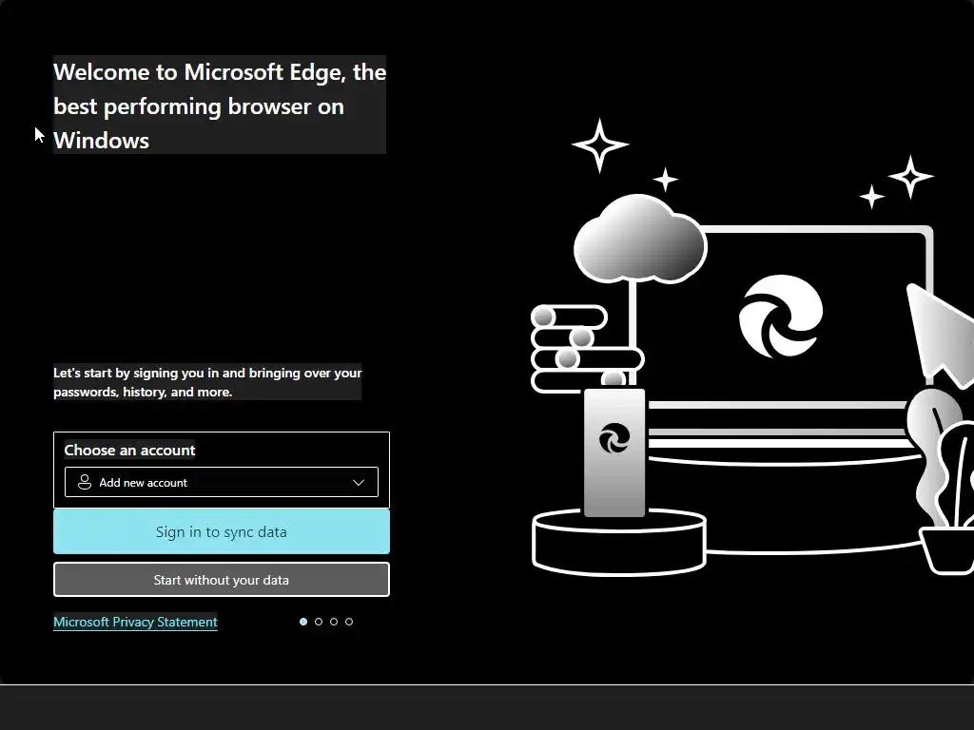Click the person icon beside Add new account

pos(85,482)
